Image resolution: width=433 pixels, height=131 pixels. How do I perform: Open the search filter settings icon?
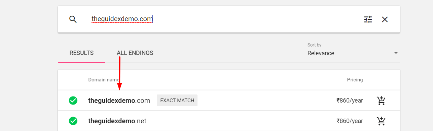368,19
